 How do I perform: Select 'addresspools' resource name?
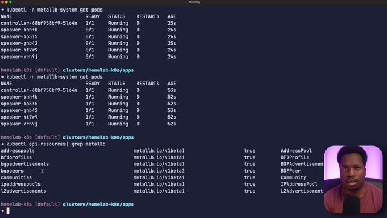tap(18, 151)
